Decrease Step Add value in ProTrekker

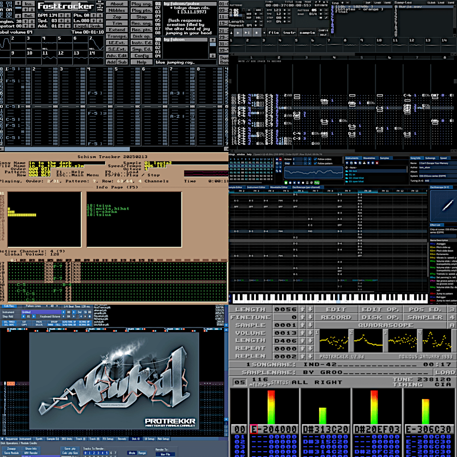tap(23, 317)
